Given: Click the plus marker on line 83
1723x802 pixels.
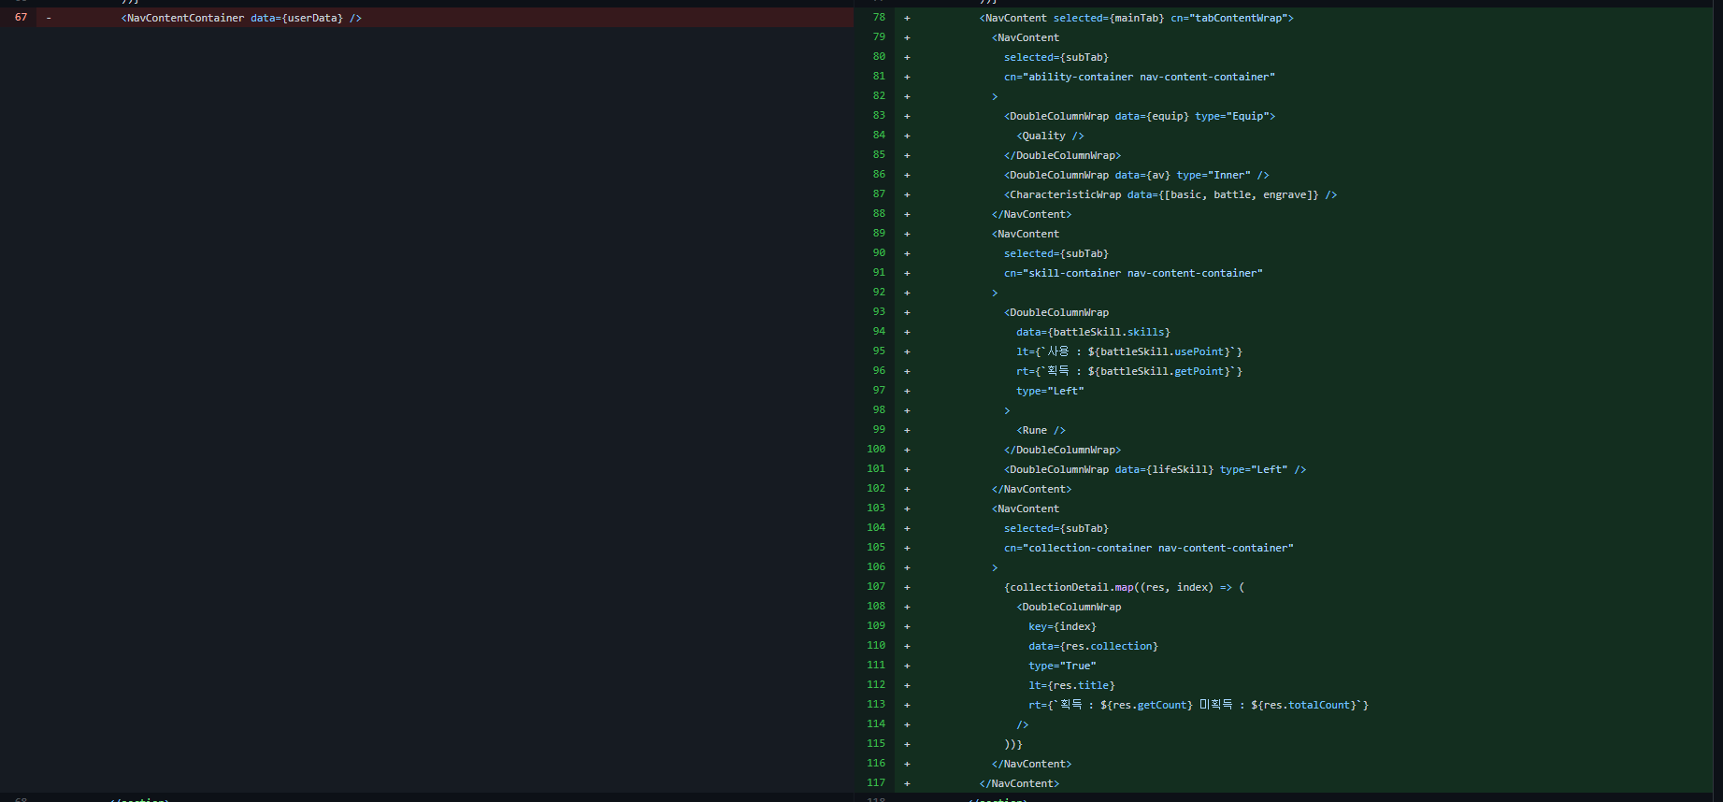Looking at the screenshot, I should [x=907, y=116].
